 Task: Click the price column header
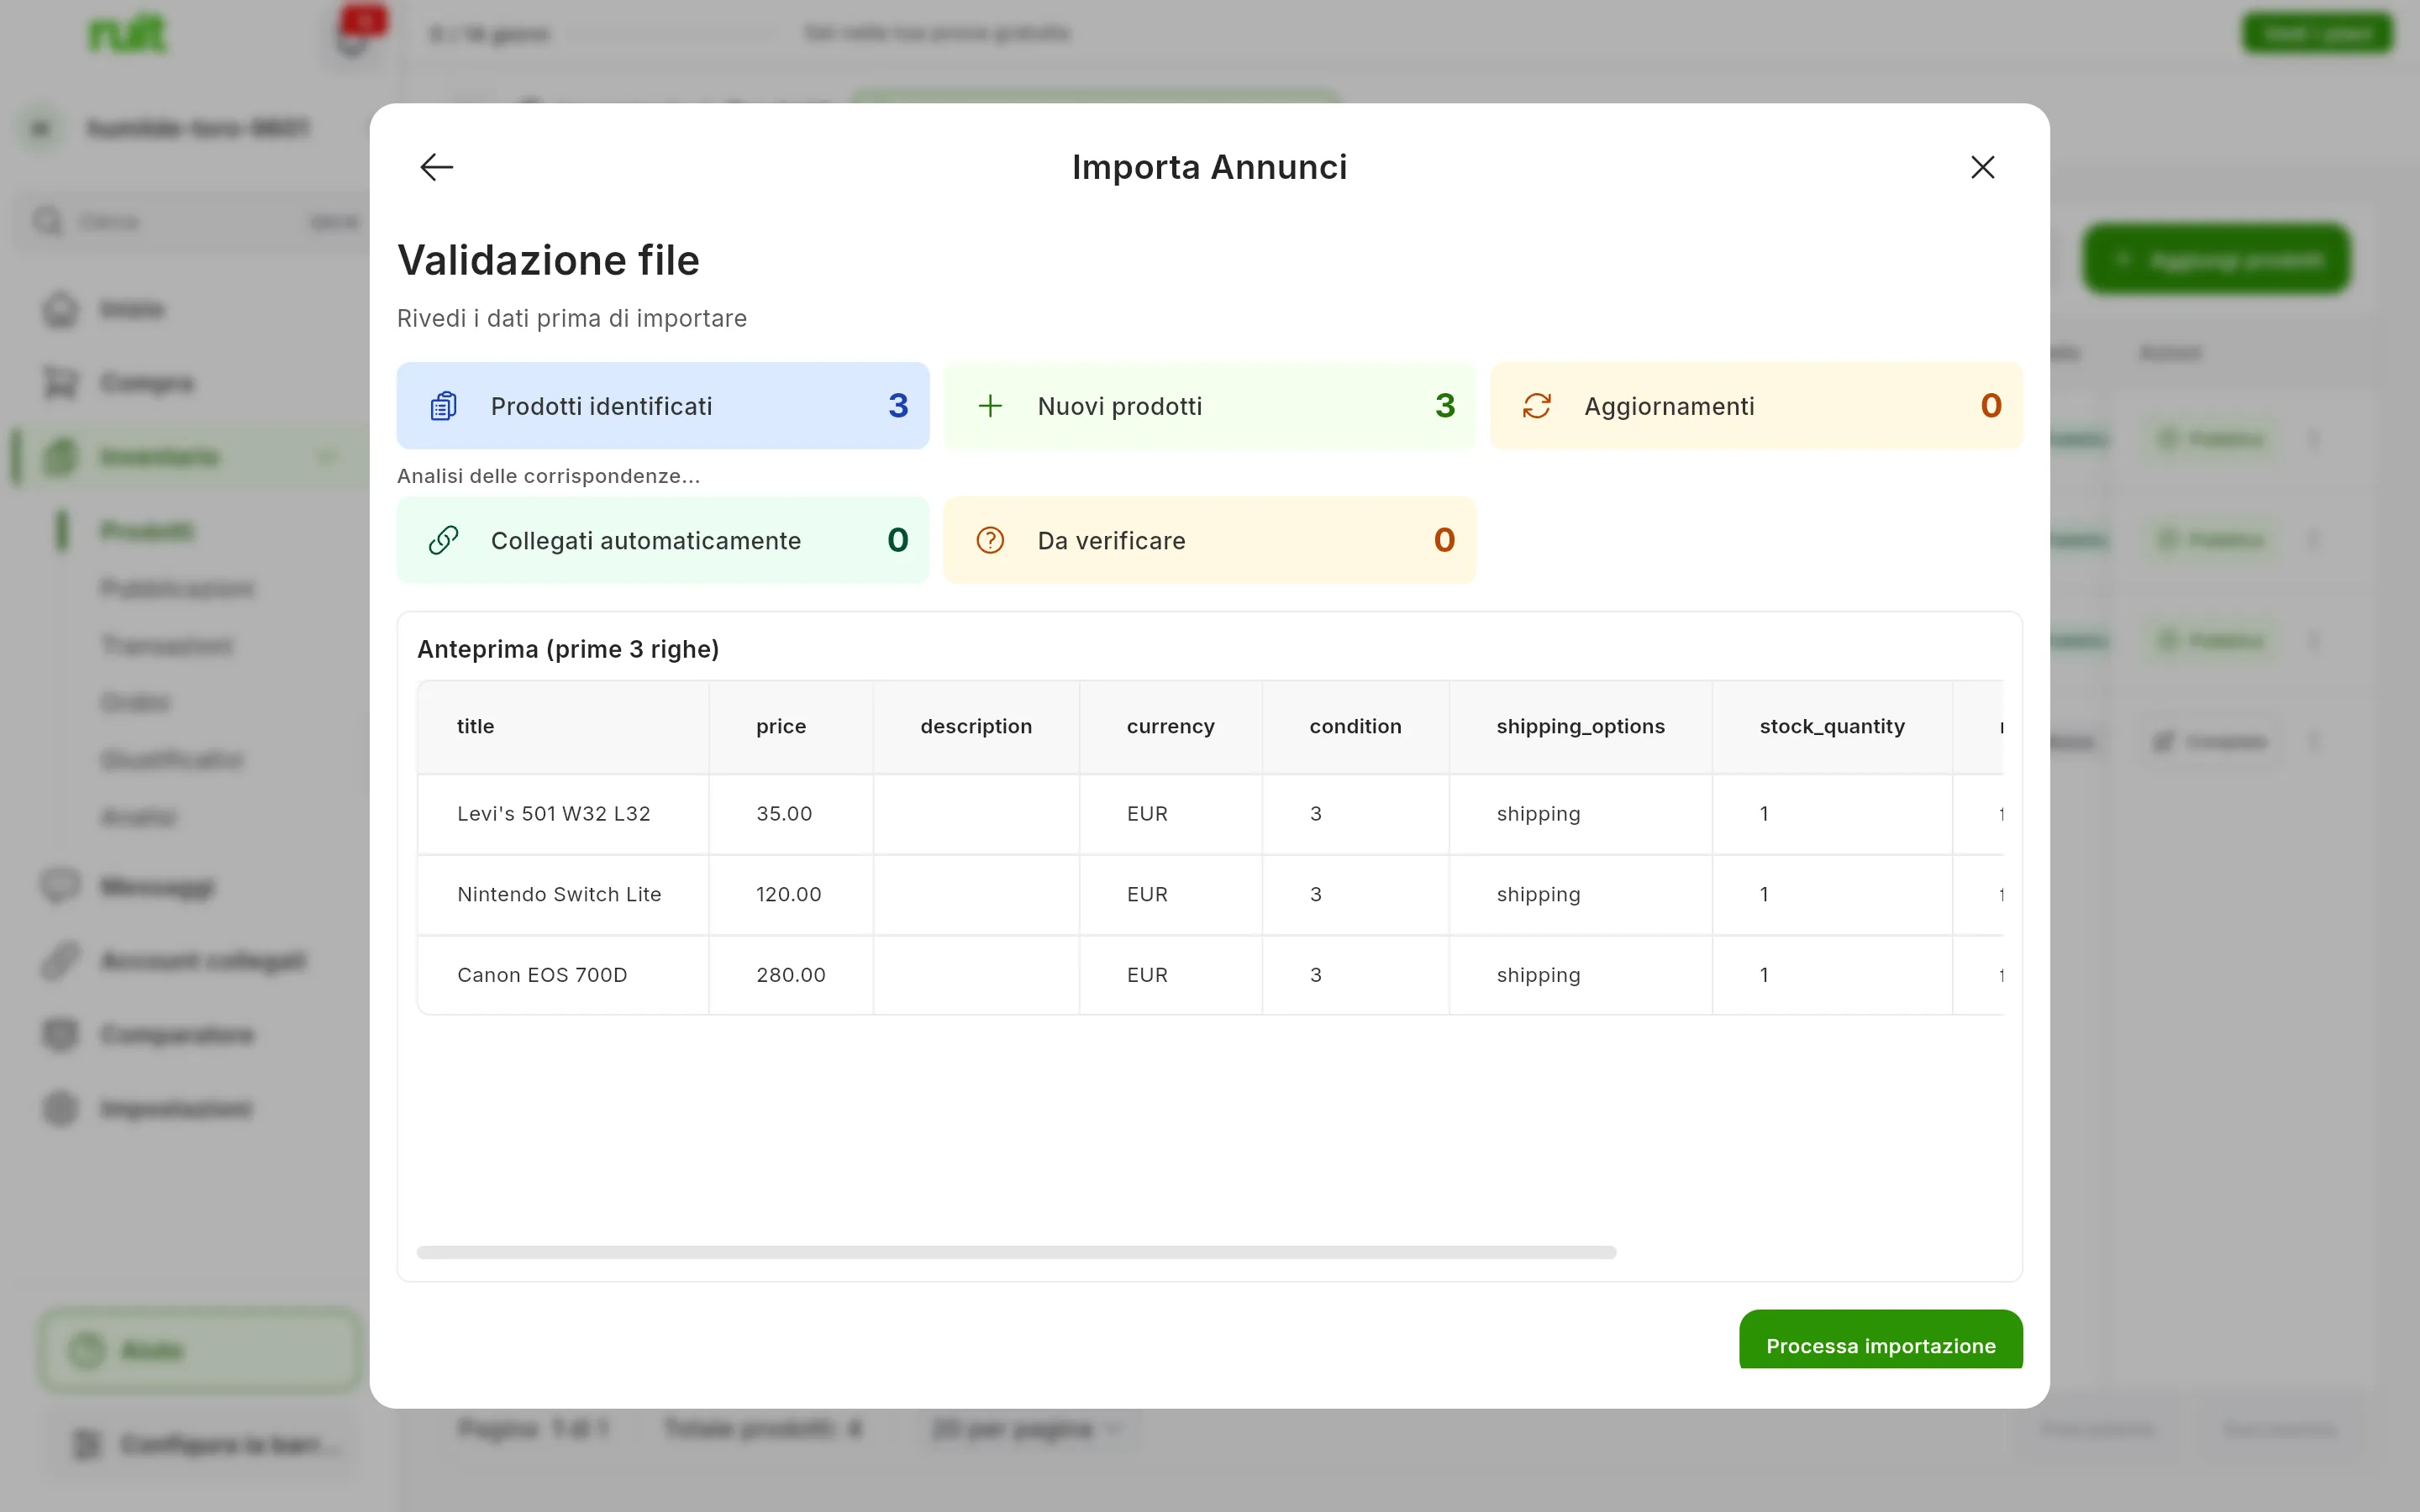click(791, 727)
